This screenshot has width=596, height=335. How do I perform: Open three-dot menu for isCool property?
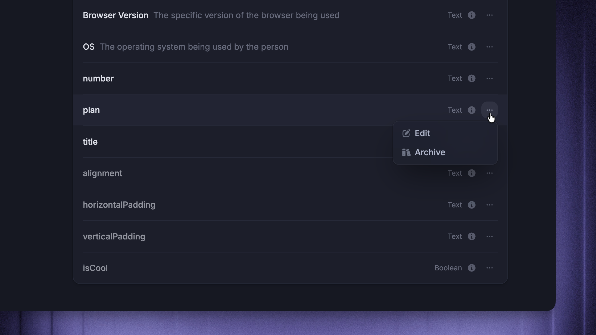click(489, 268)
